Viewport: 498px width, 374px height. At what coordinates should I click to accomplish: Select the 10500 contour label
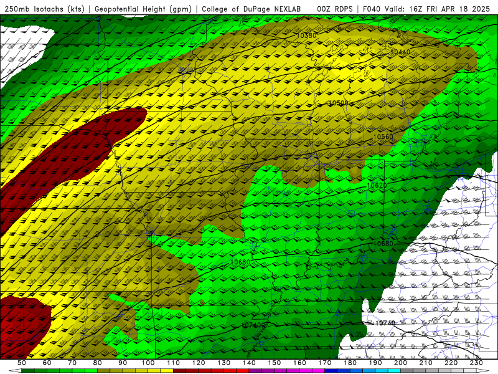pyautogui.click(x=338, y=103)
